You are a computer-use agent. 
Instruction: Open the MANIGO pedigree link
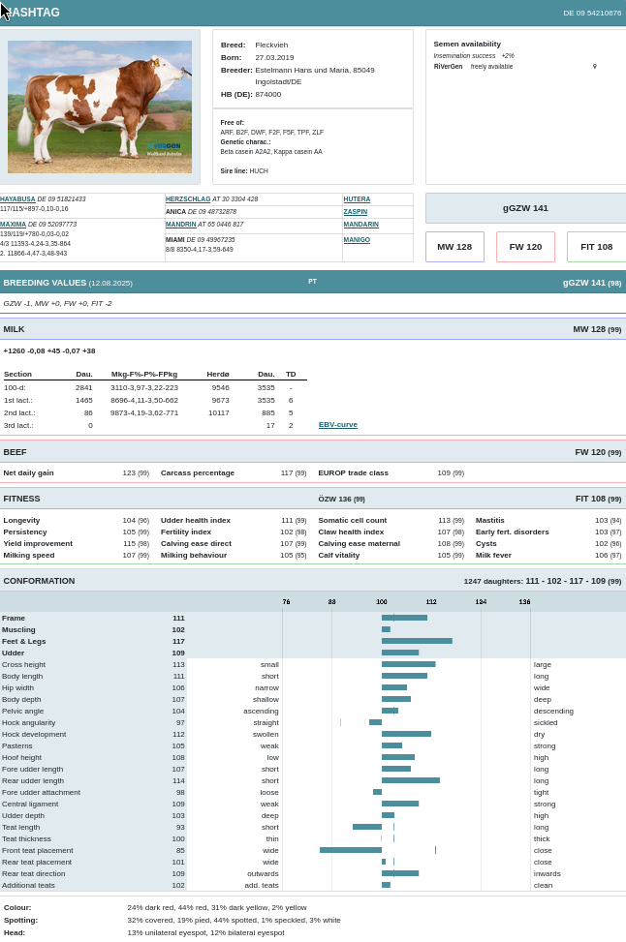357,240
